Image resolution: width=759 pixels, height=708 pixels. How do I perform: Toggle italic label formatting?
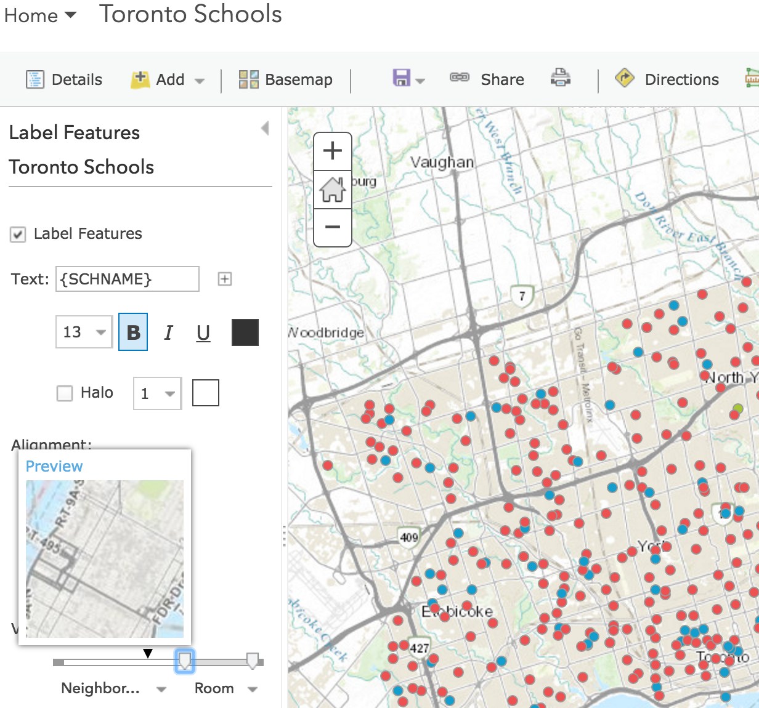[x=168, y=332]
